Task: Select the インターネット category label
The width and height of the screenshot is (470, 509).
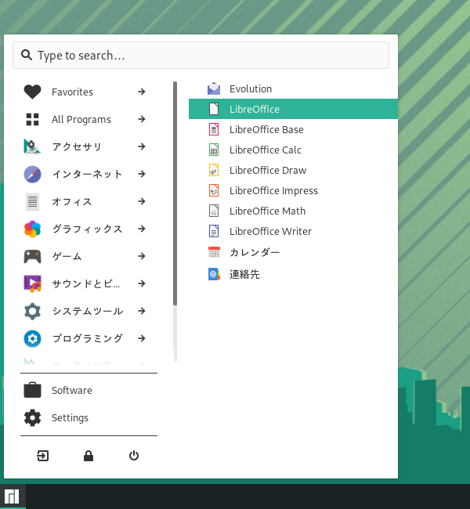Action: click(x=87, y=175)
